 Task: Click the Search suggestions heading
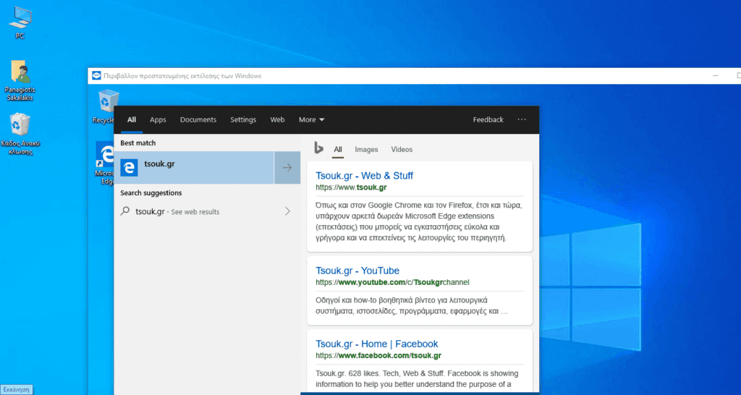tap(151, 192)
